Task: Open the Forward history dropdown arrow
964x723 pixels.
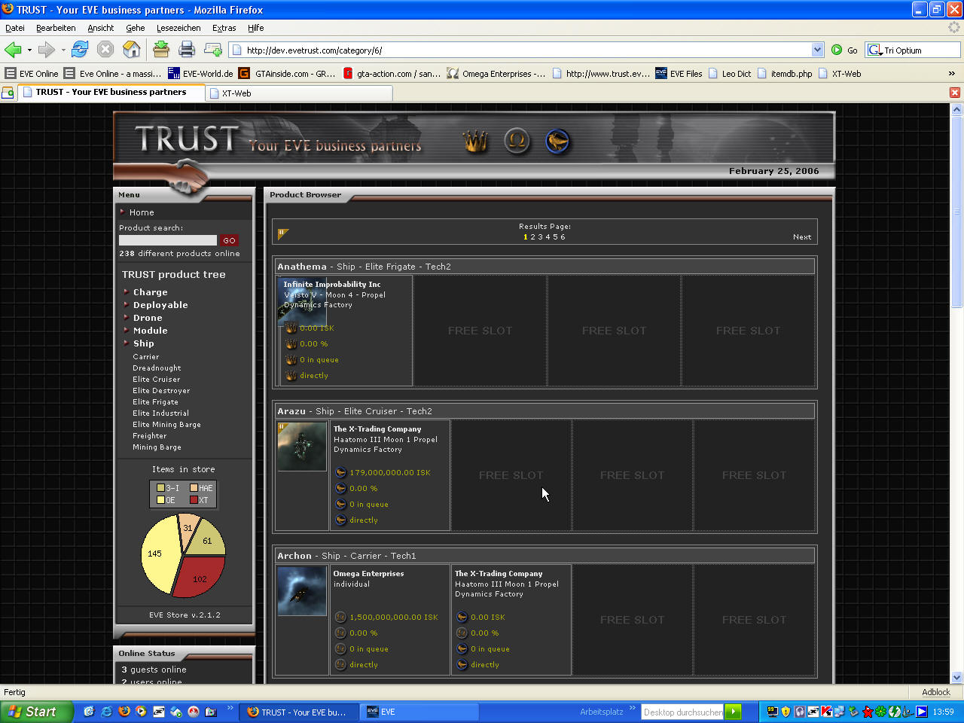Action: [63, 50]
